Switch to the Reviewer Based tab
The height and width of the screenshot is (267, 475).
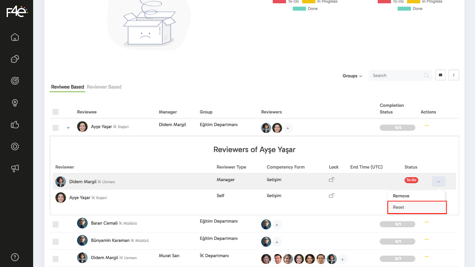click(x=104, y=87)
